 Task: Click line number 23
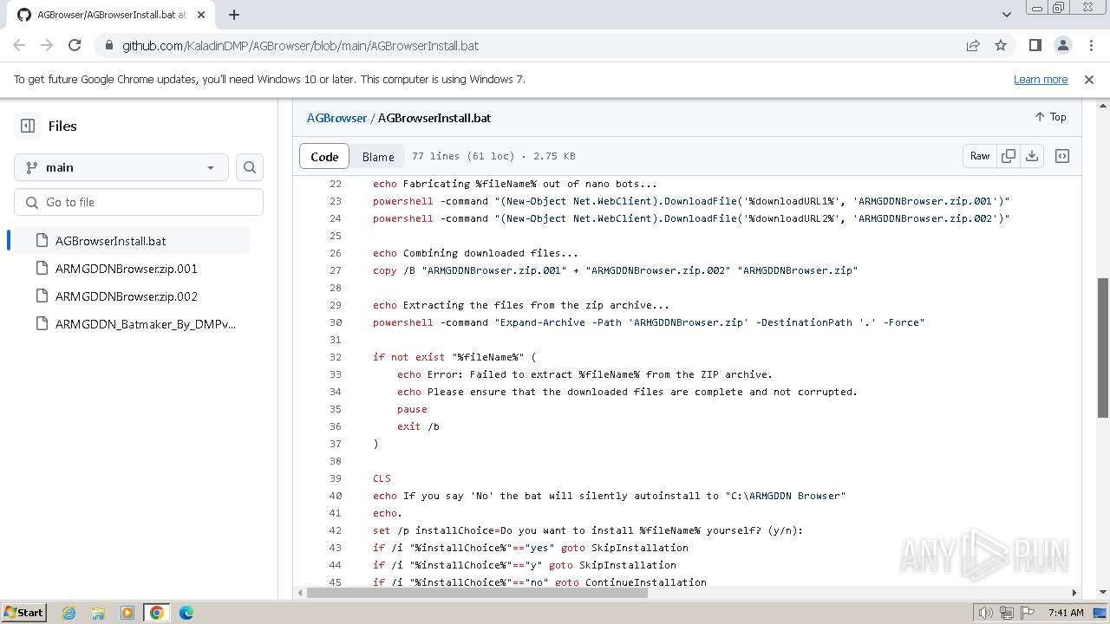click(336, 201)
